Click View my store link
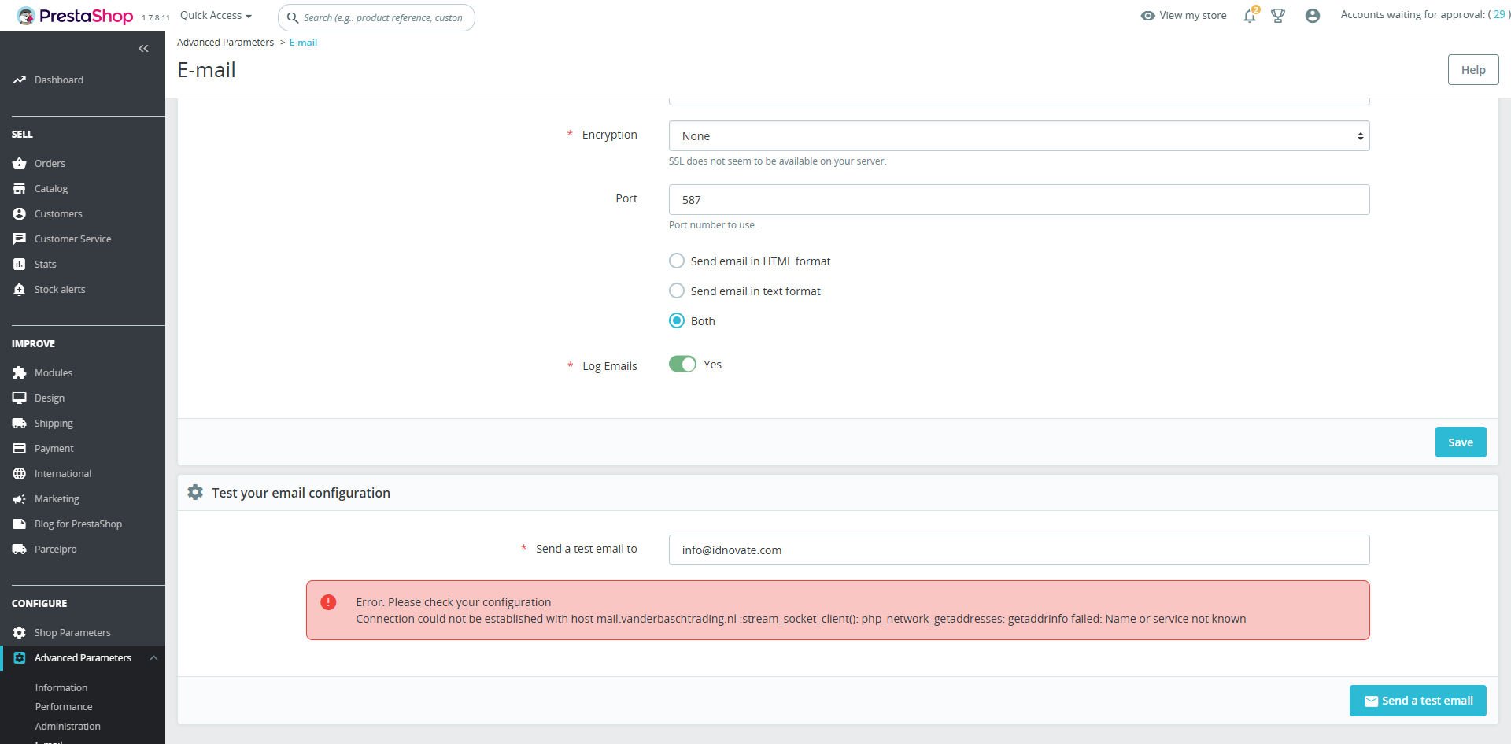This screenshot has height=744, width=1511. [x=1184, y=16]
